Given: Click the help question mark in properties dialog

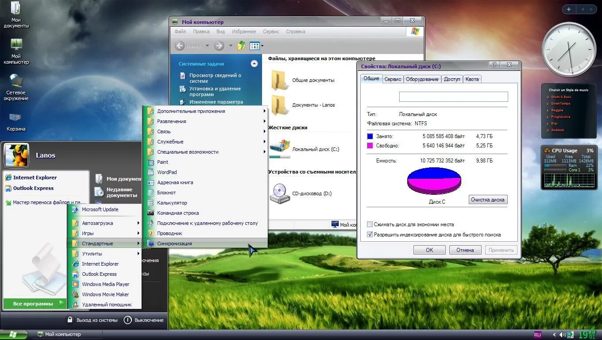Looking at the screenshot, I should [495, 65].
